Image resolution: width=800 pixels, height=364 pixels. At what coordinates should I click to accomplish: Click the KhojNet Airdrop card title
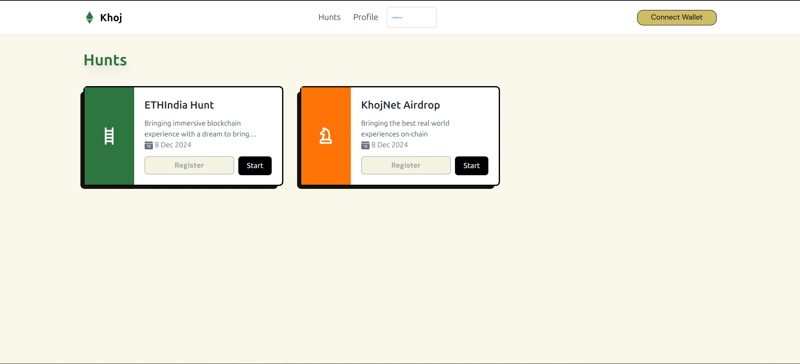pos(400,105)
